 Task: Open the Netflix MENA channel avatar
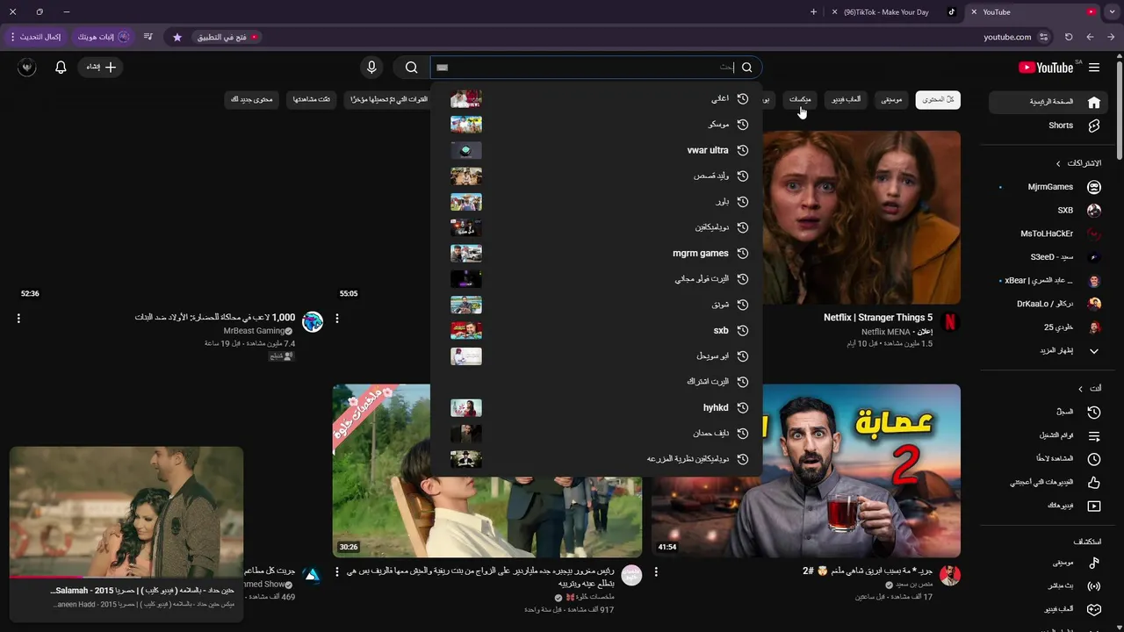(949, 321)
